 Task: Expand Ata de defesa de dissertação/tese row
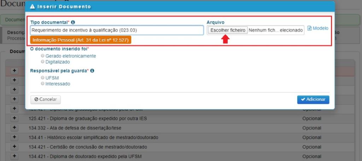click(x=14, y=128)
